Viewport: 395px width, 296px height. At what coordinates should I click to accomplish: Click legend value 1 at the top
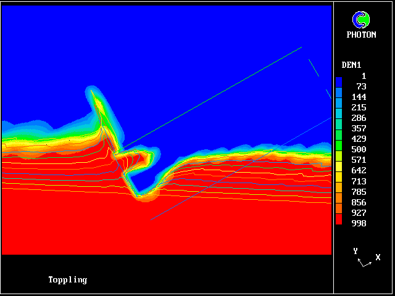coord(364,76)
